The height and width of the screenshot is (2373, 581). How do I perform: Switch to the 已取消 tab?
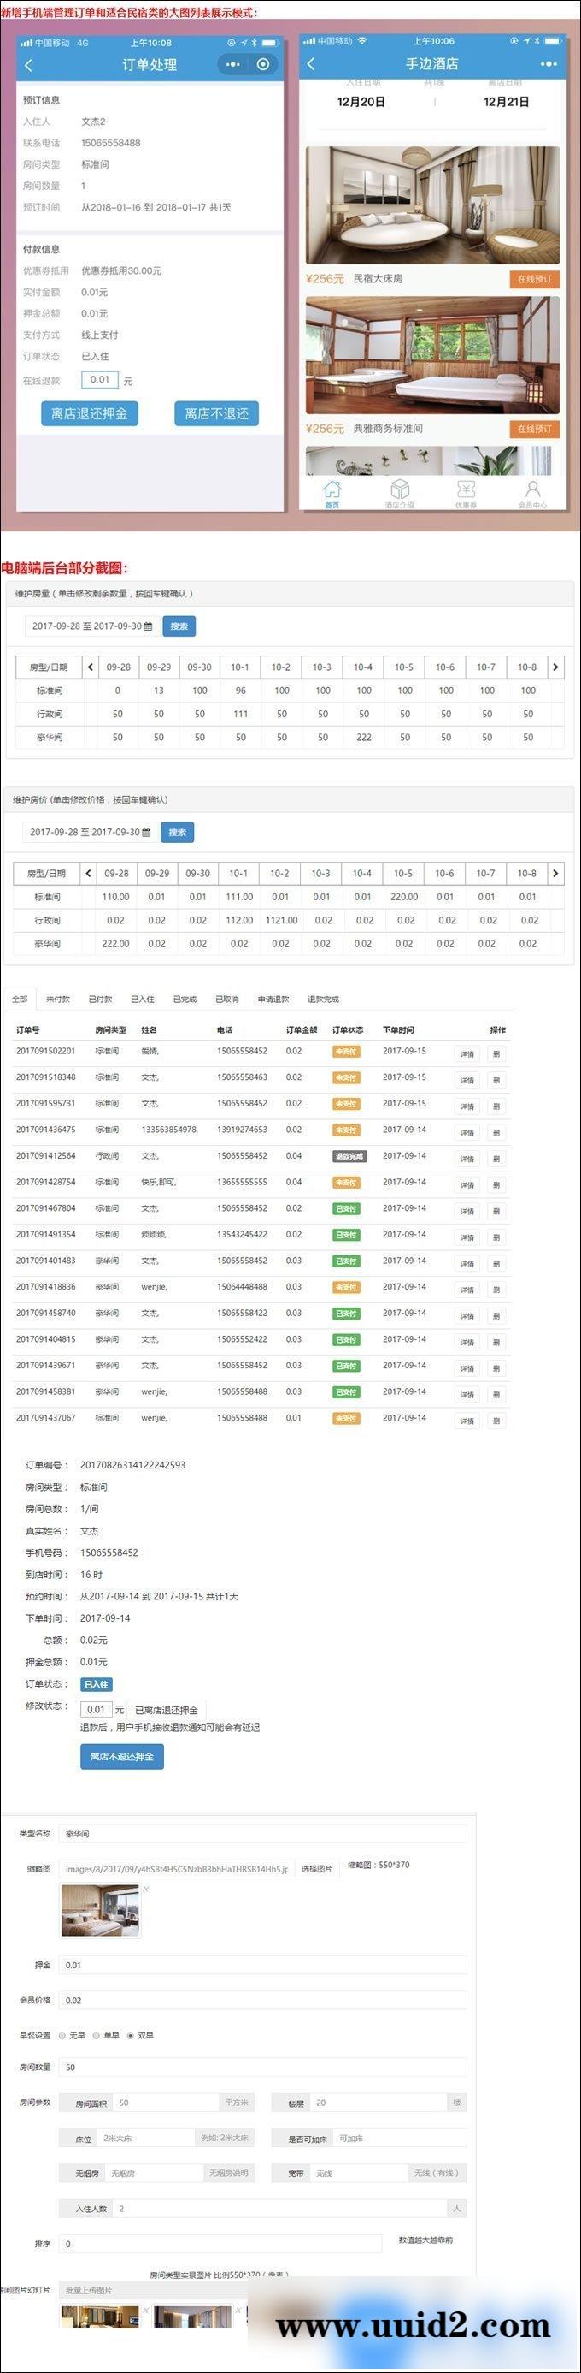(x=227, y=999)
